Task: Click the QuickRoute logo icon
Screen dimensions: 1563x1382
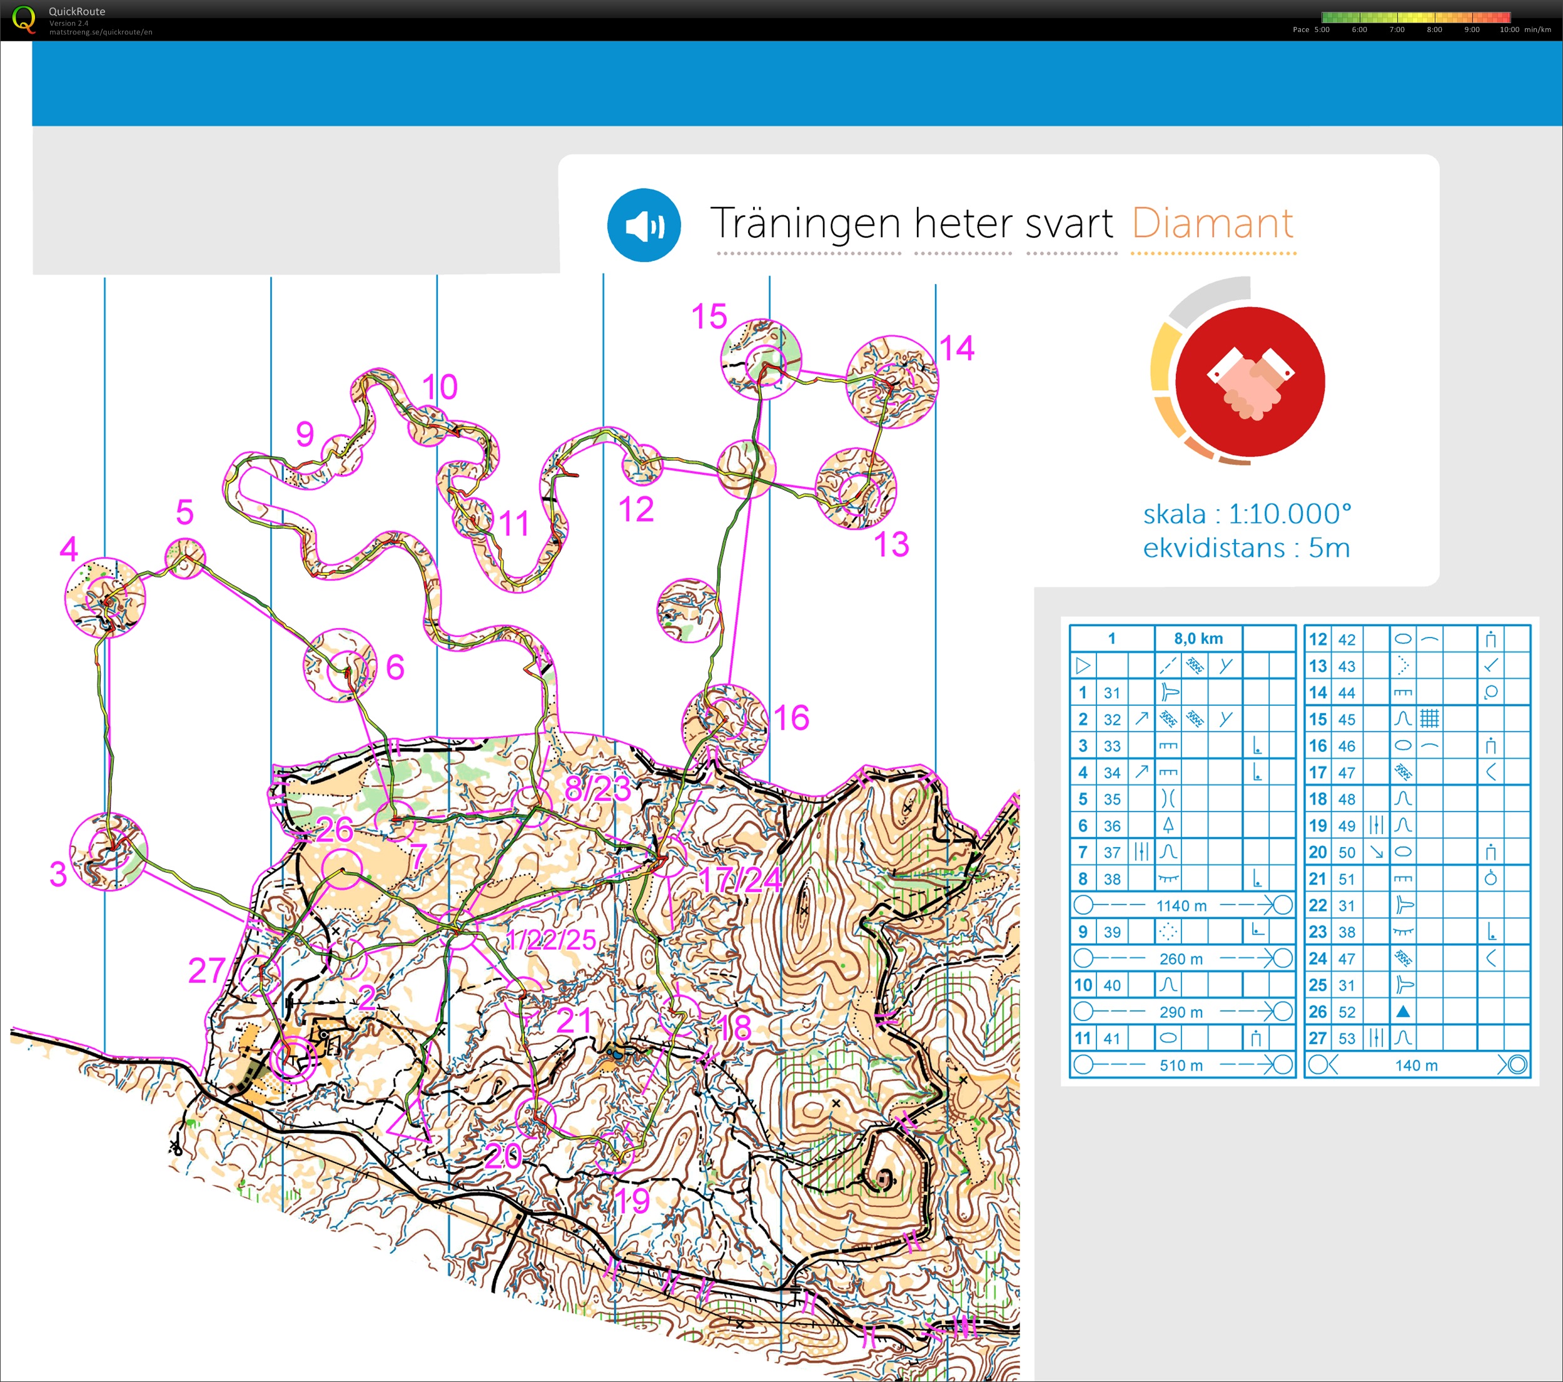Action: [24, 19]
